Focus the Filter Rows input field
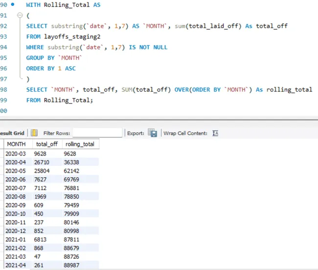 (x=97, y=133)
